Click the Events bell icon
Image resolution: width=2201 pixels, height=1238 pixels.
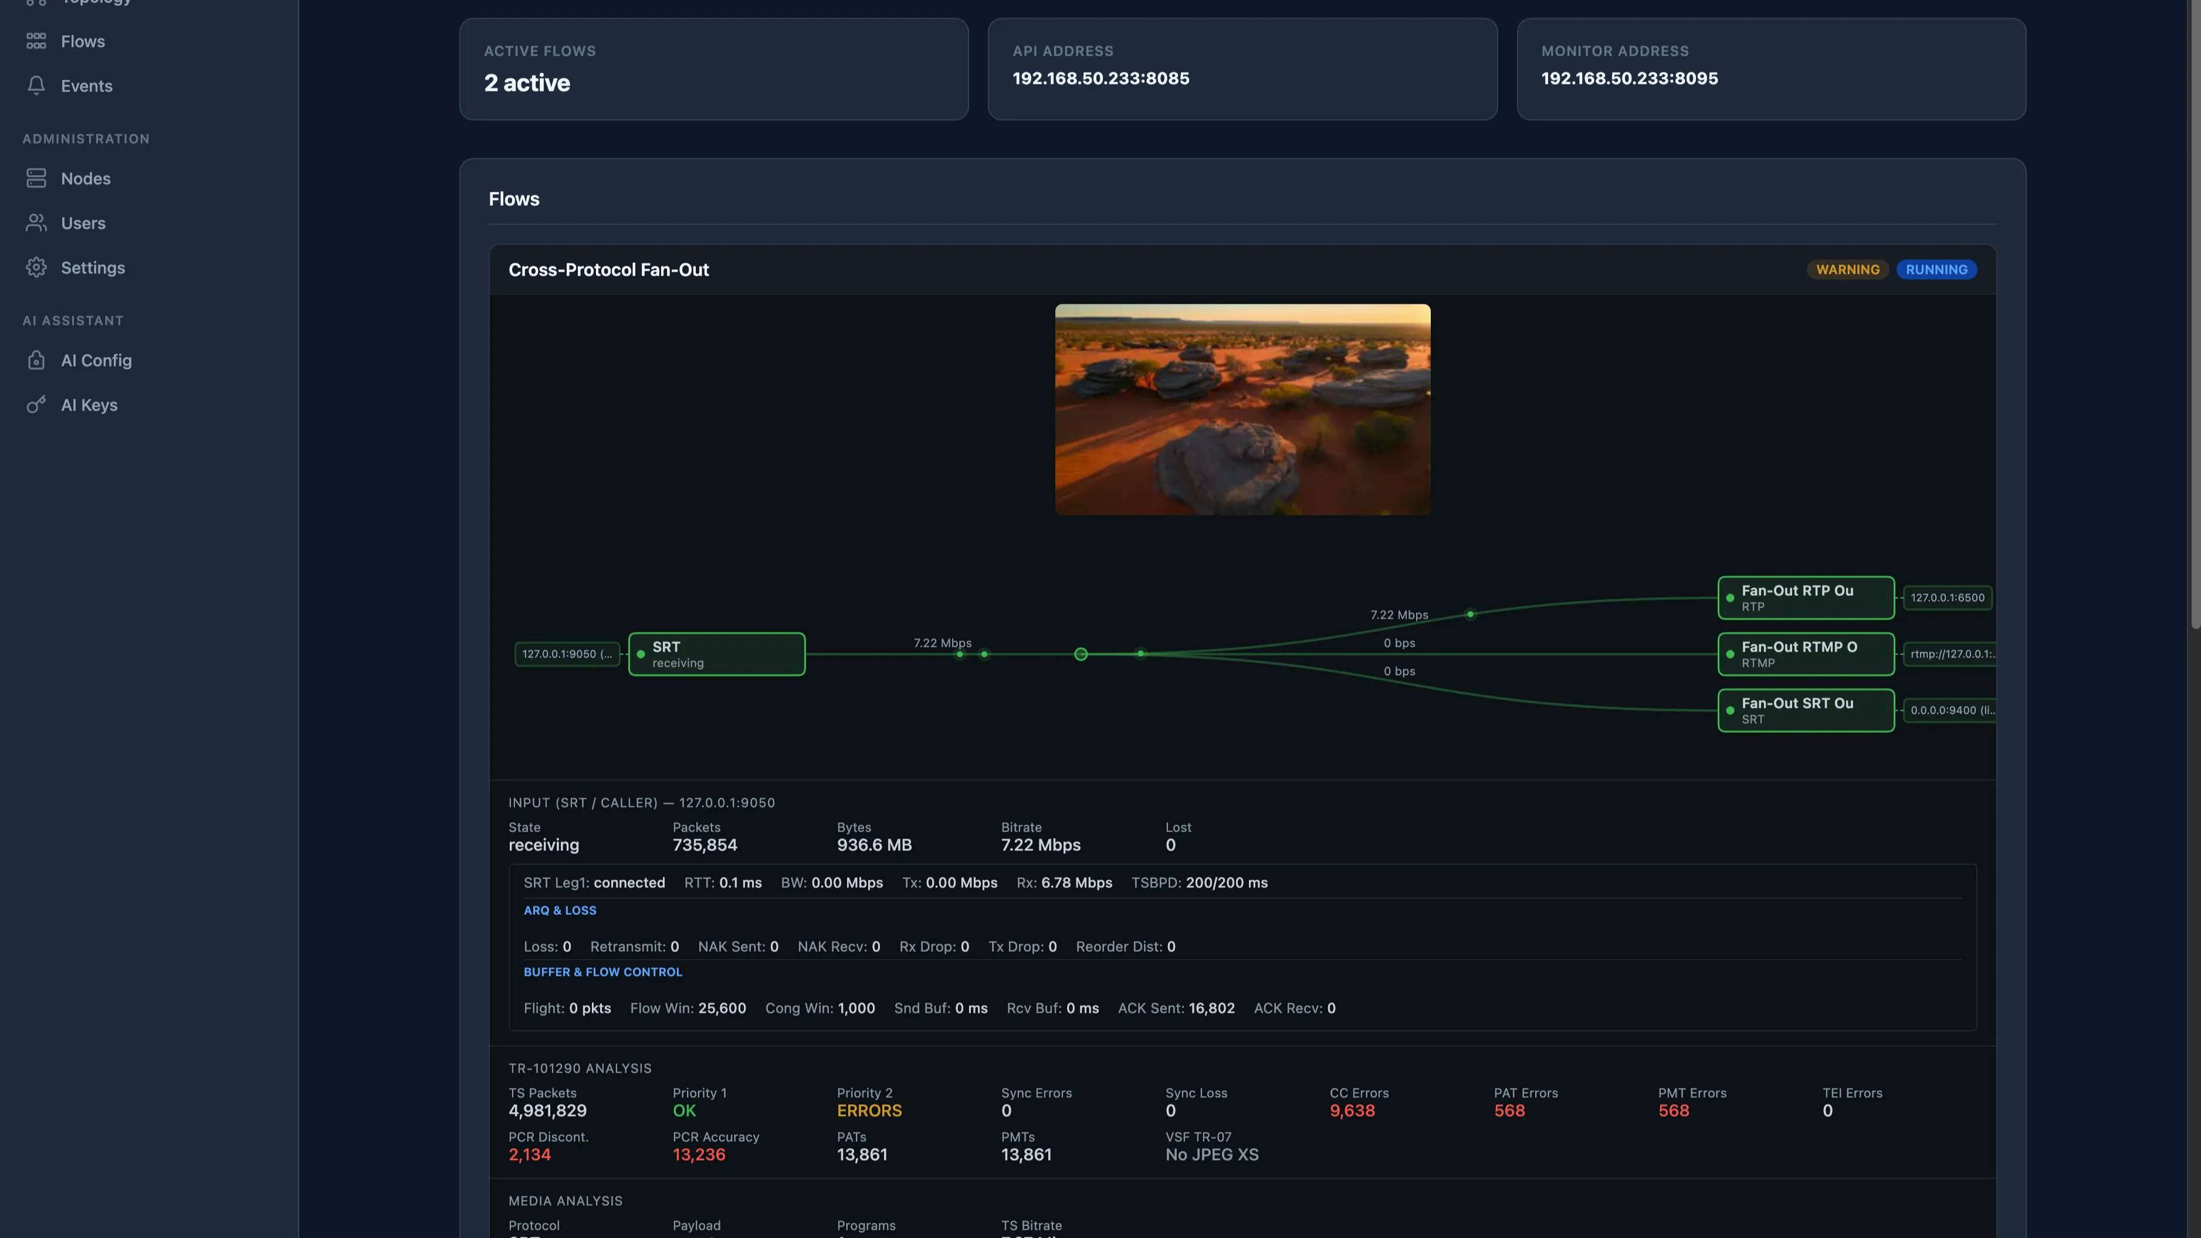pos(36,86)
